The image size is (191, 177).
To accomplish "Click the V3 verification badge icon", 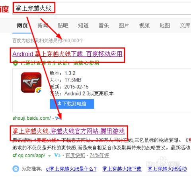I will (57, 155).
